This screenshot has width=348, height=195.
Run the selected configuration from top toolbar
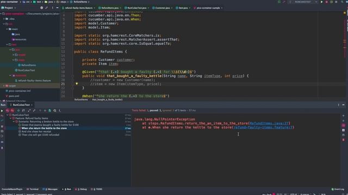pyautogui.click(x=321, y=2)
